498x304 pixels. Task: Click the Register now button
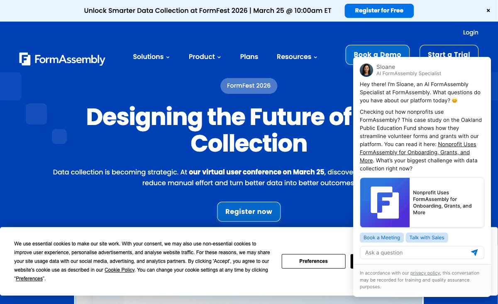click(249, 211)
